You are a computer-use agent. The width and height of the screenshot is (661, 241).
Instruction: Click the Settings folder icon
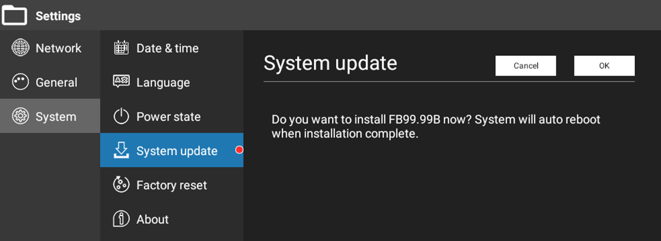tap(15, 15)
